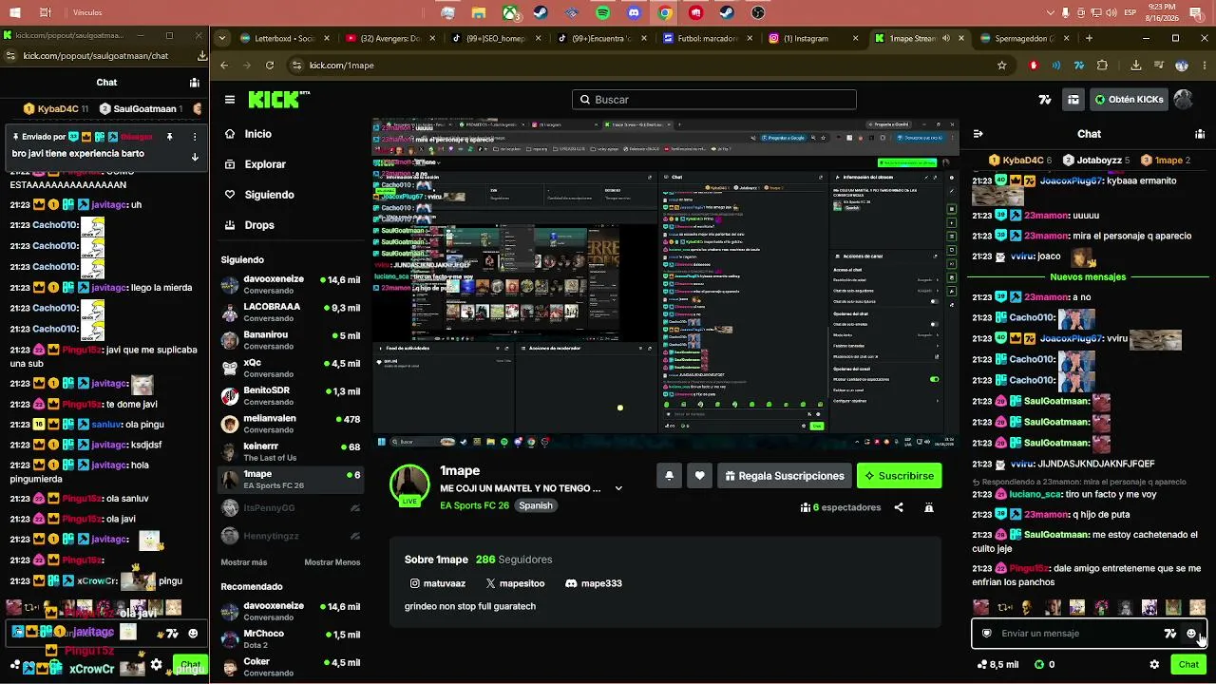Click the Obtén KICKs button

[x=1129, y=100]
